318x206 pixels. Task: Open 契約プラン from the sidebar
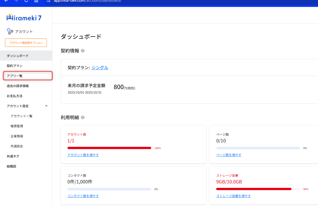pos(15,66)
